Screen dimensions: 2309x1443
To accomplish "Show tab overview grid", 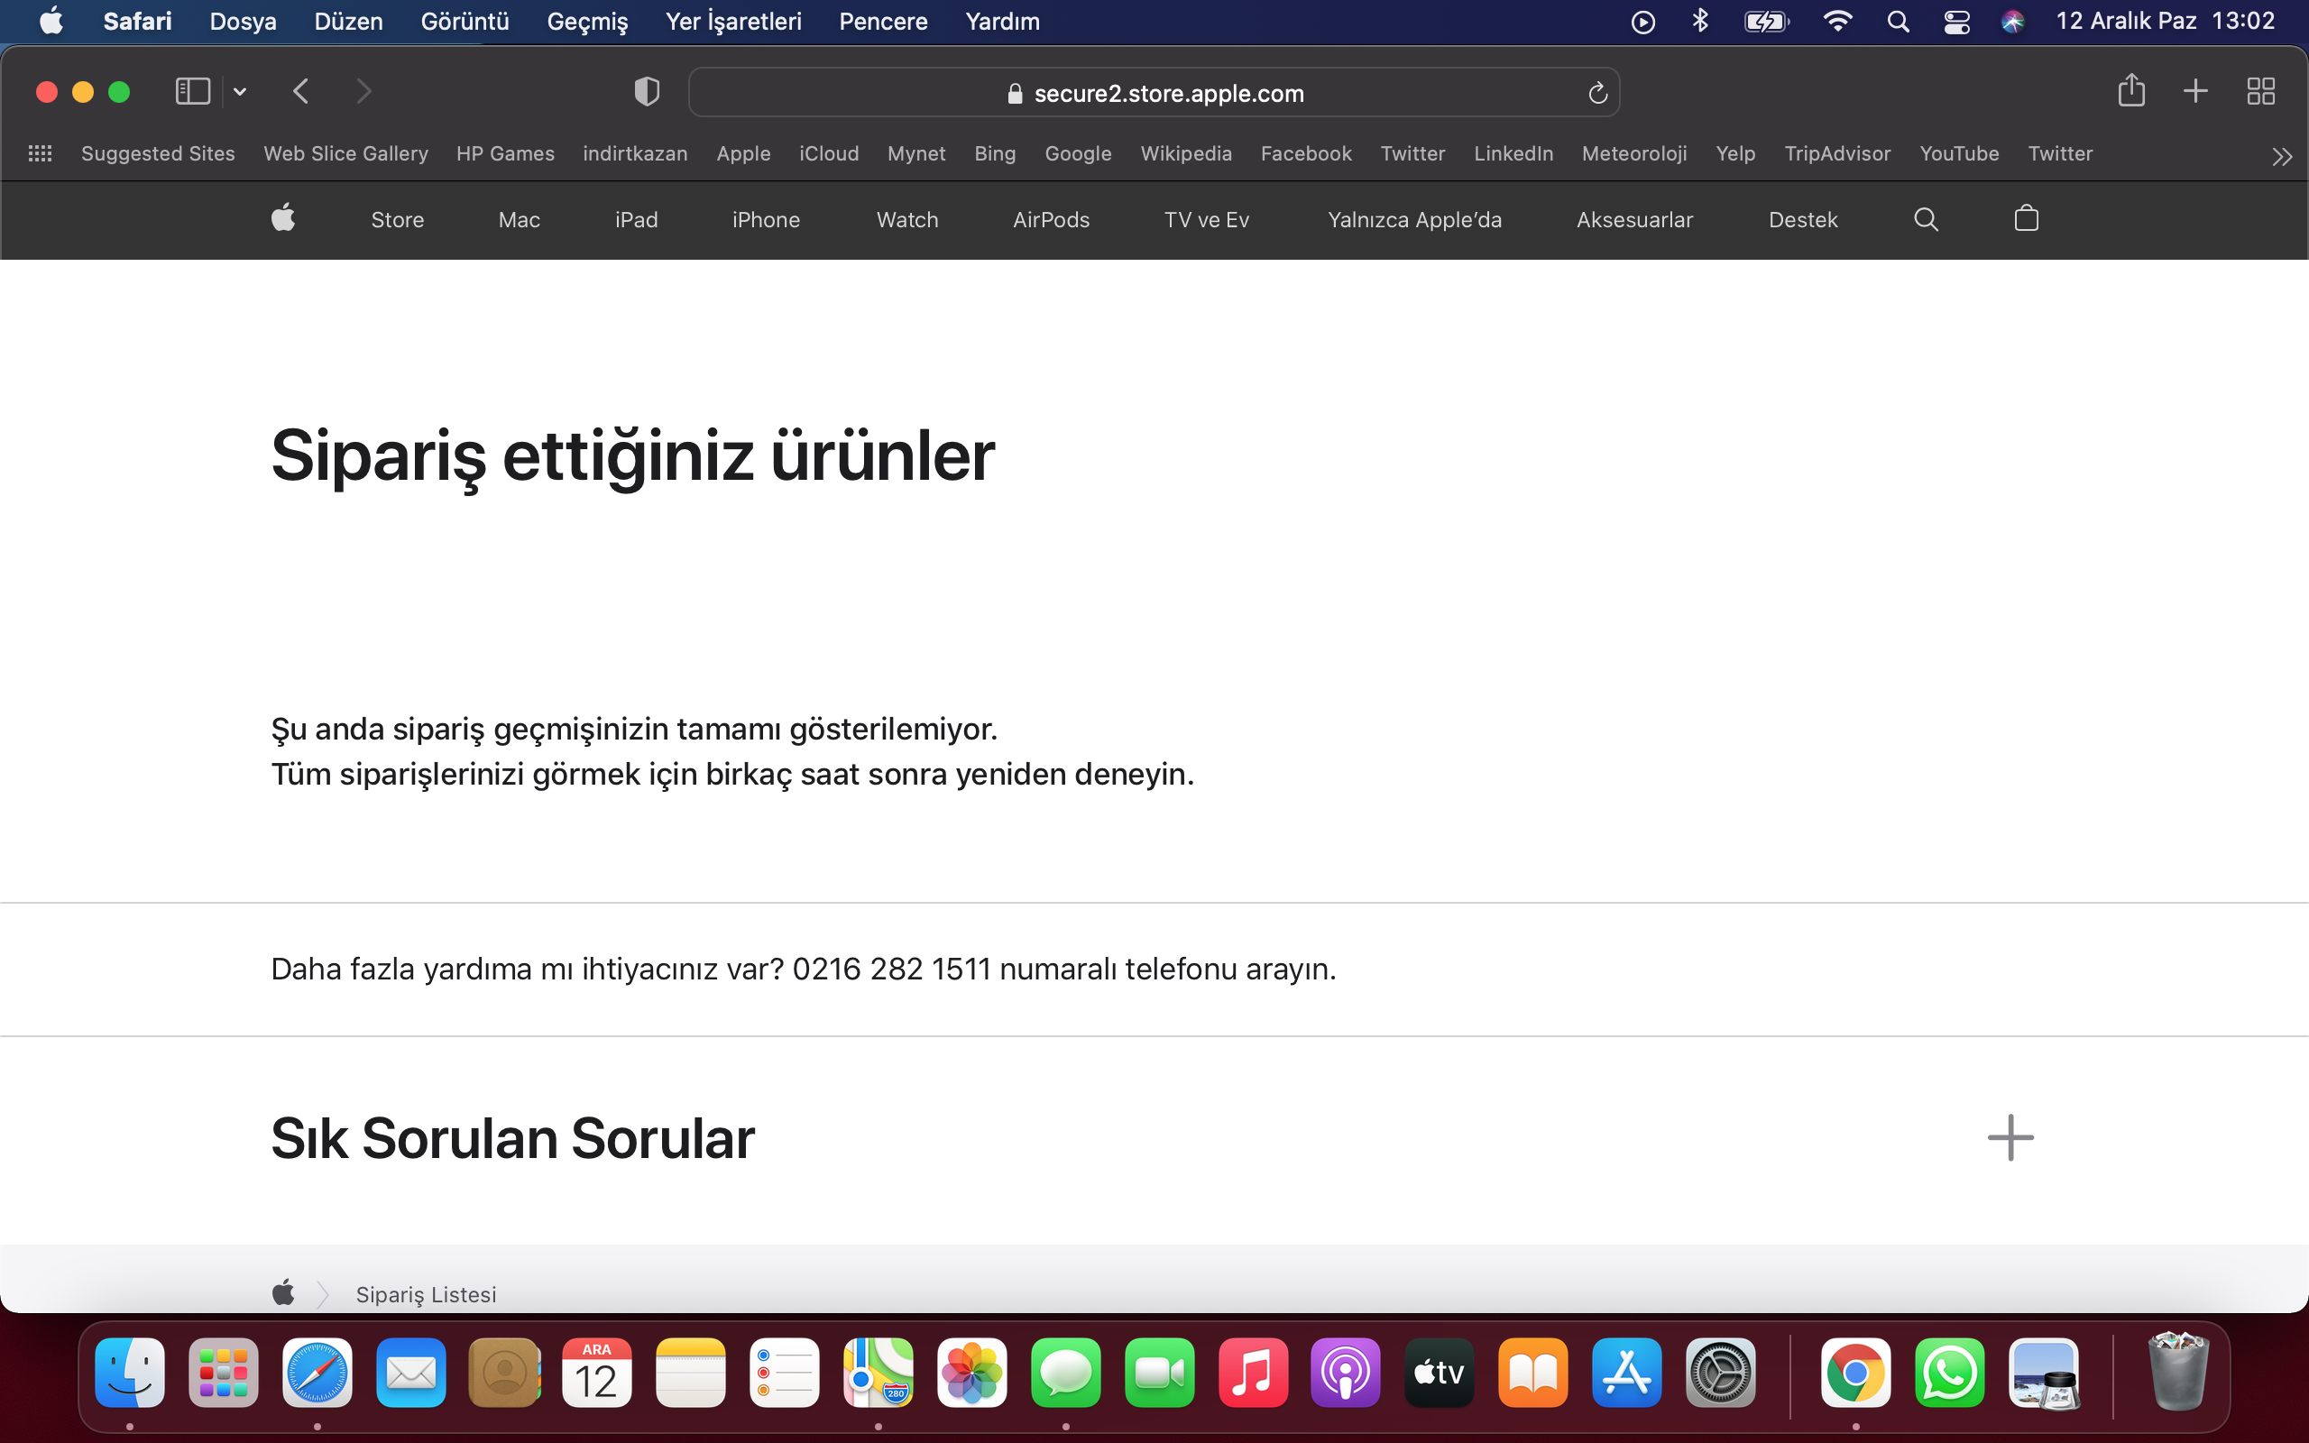I will [2260, 92].
